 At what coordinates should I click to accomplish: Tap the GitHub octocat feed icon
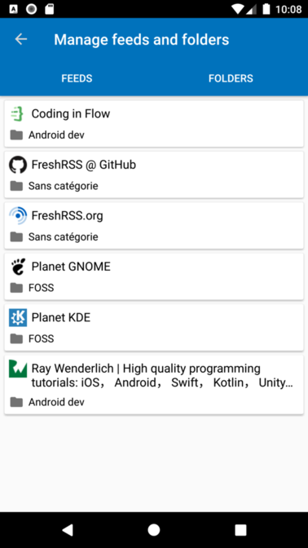[17, 165]
